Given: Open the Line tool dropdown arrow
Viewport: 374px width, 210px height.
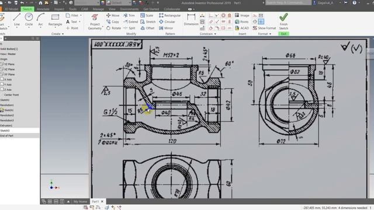Looking at the screenshot, I should [x=17, y=27].
